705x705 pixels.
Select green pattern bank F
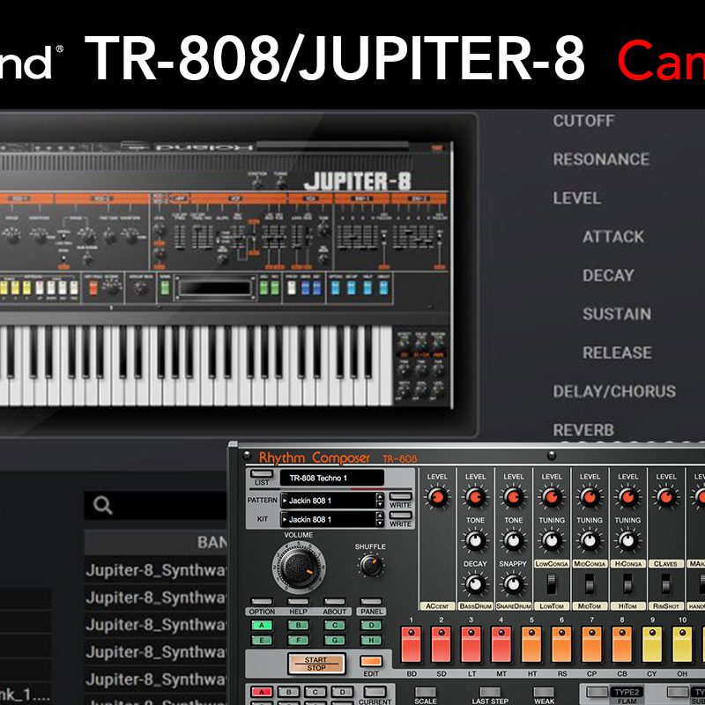tap(298, 641)
